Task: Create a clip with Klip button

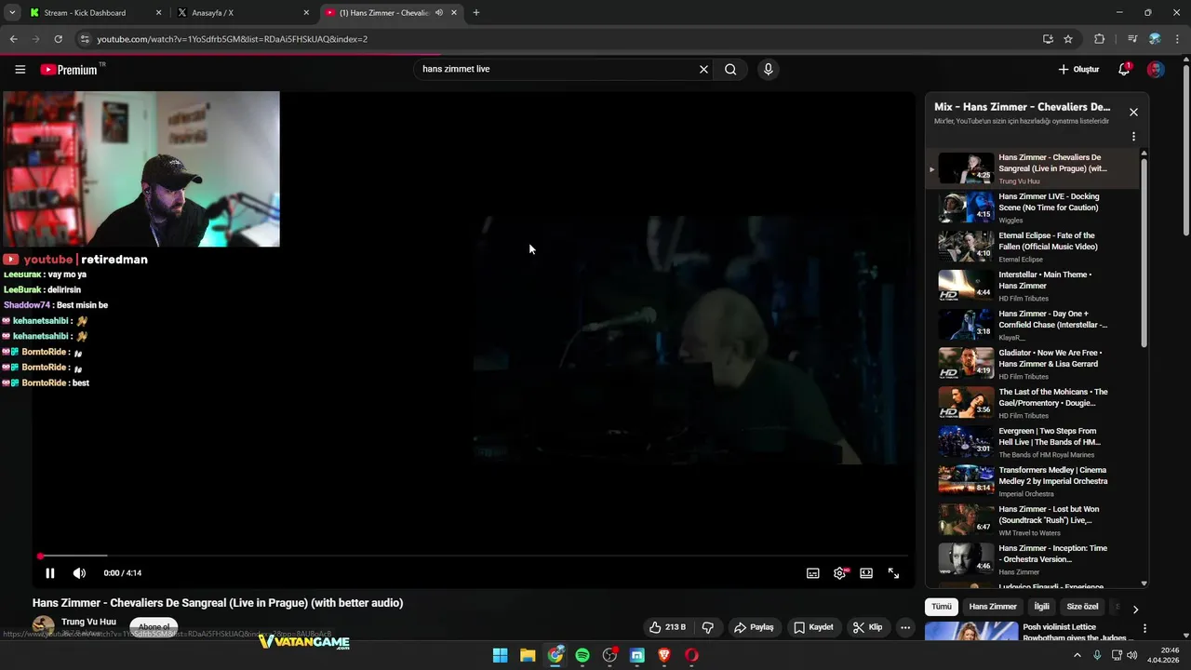Action: click(x=867, y=627)
